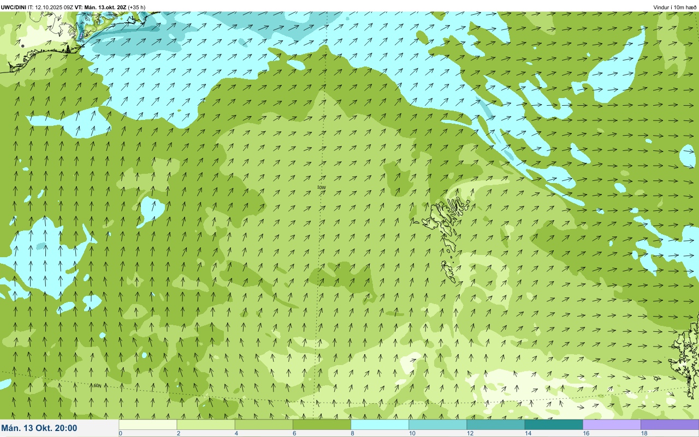Click the 2–4 m/s light green legend swatch

206,424
